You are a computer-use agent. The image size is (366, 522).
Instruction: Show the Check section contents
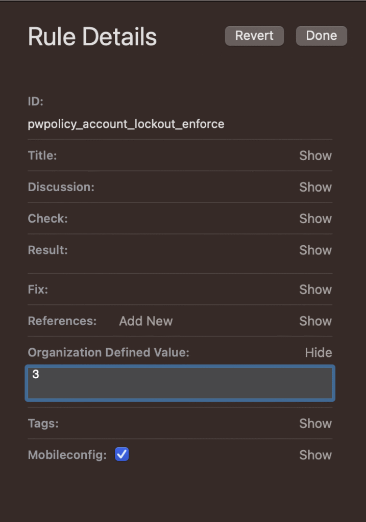point(315,219)
